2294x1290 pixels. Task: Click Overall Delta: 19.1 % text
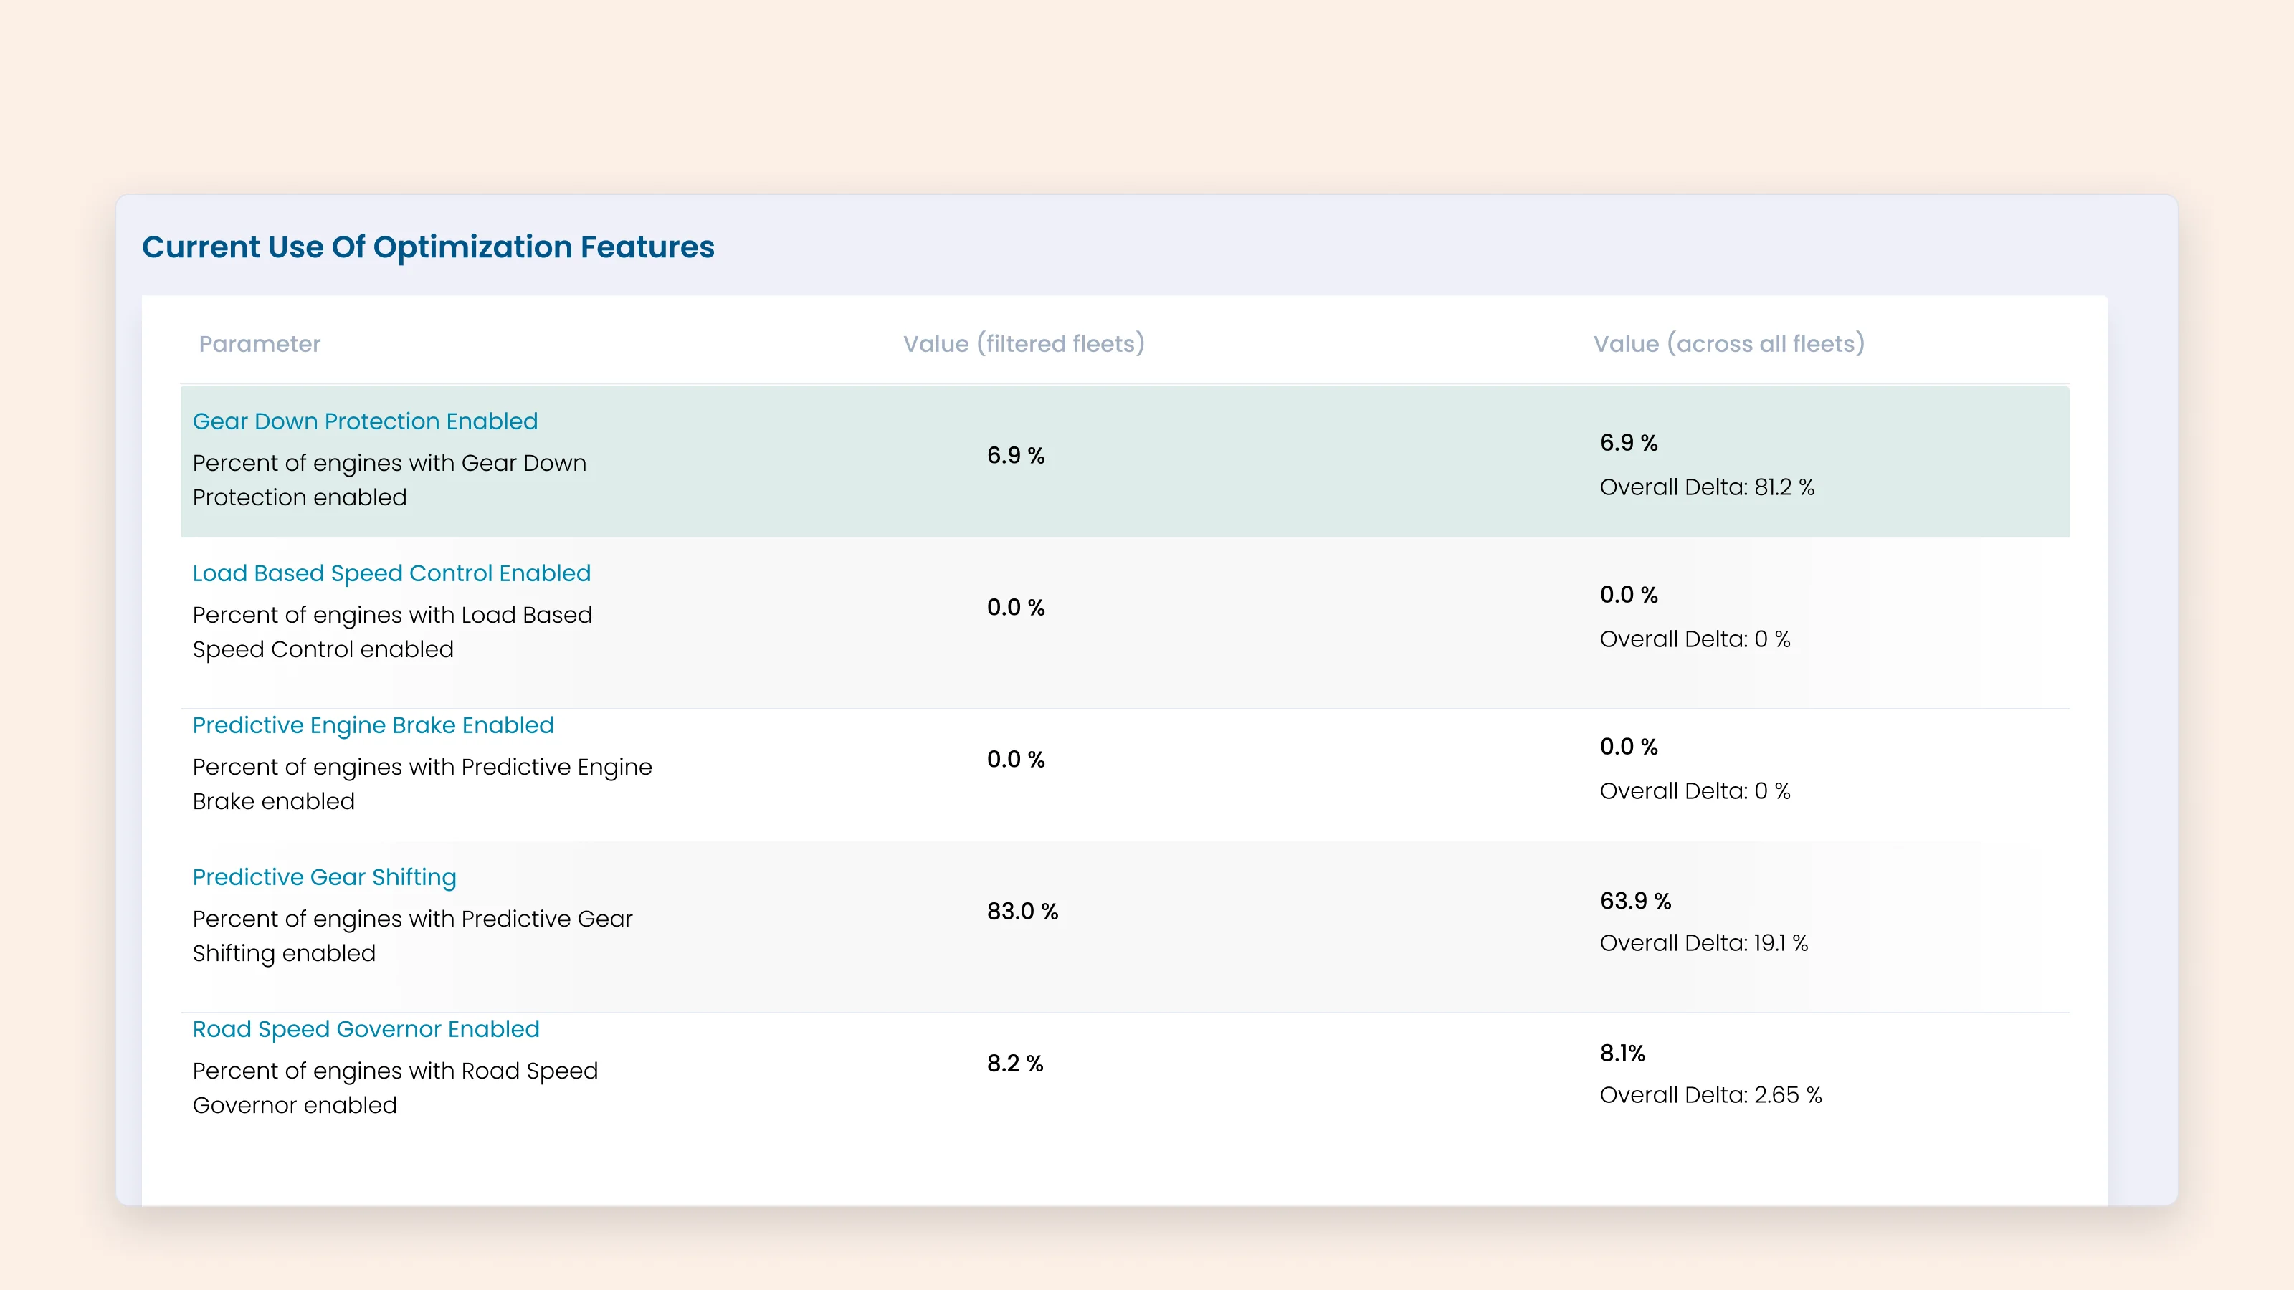pyautogui.click(x=1703, y=943)
